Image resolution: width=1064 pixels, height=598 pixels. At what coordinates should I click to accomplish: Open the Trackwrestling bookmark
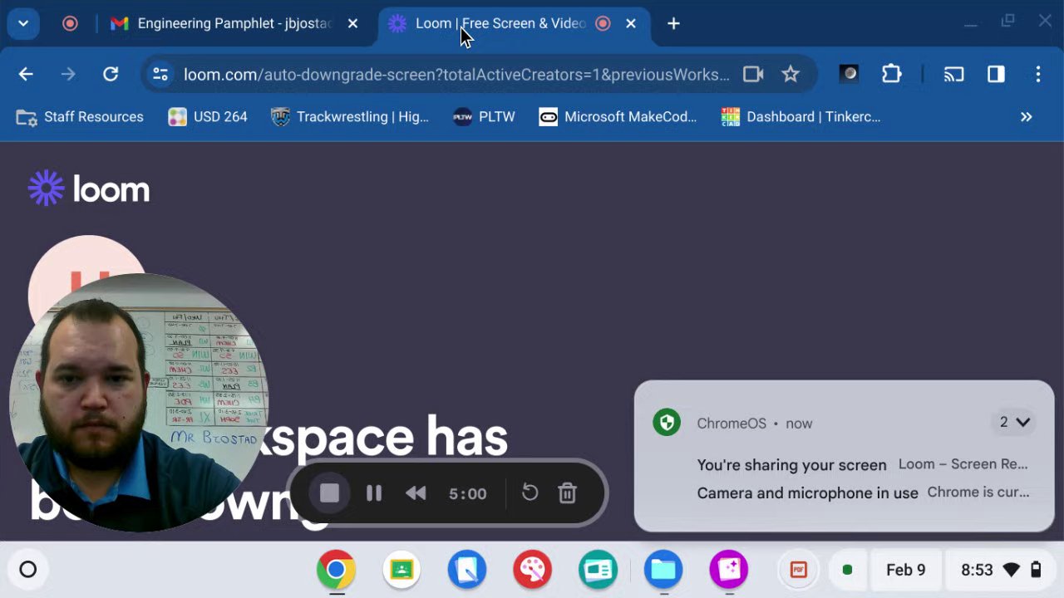[350, 117]
